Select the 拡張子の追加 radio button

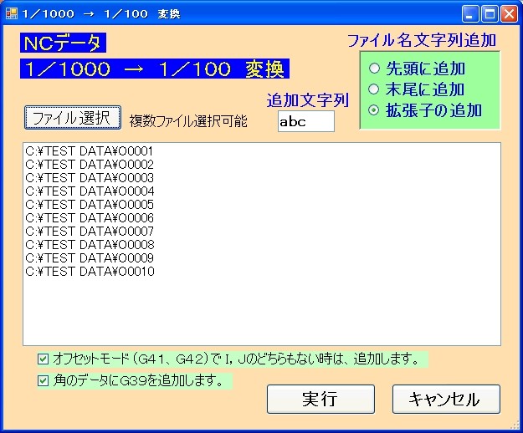tap(374, 110)
